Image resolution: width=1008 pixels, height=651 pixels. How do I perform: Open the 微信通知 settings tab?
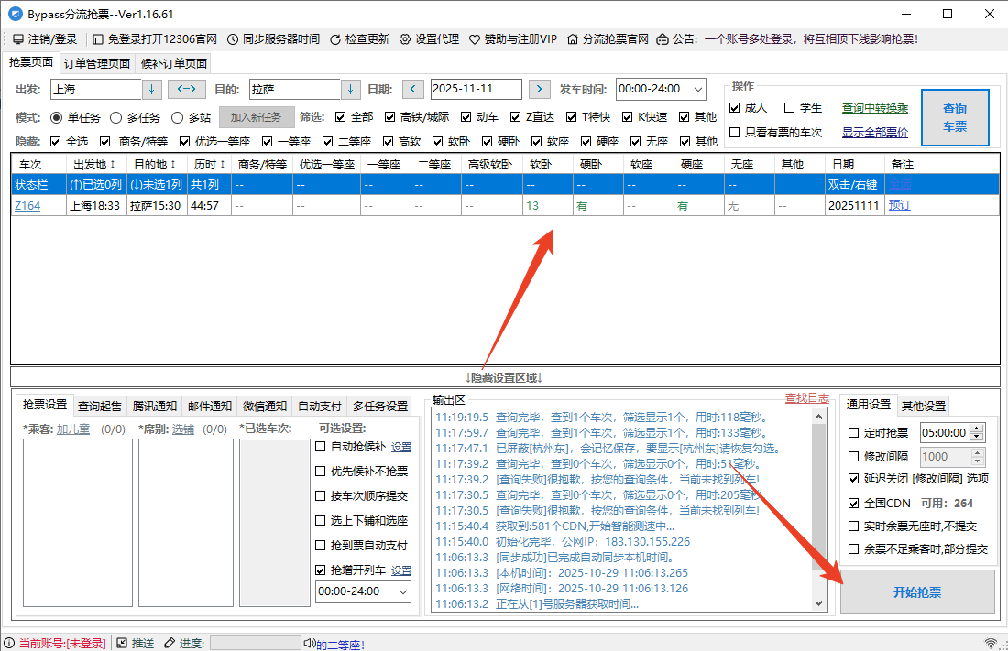[264, 406]
